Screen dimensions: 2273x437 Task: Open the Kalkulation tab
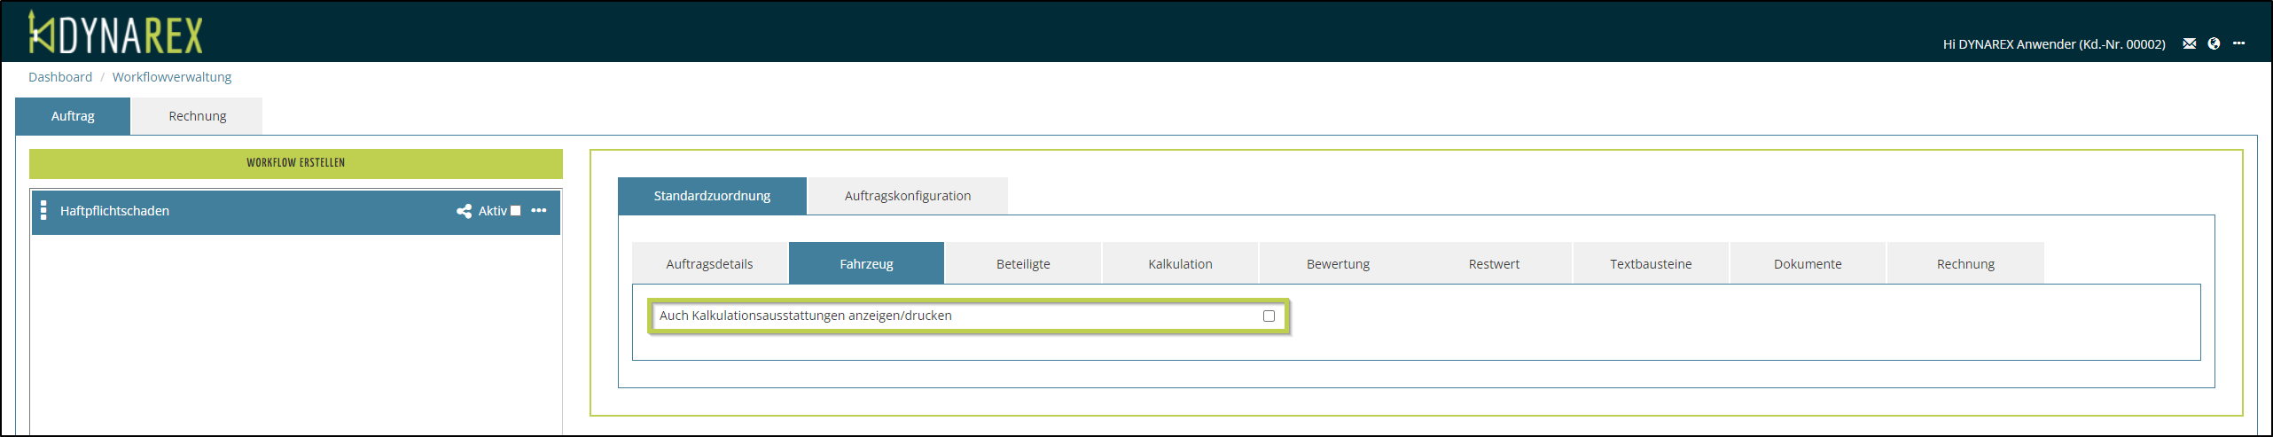[x=1180, y=264]
